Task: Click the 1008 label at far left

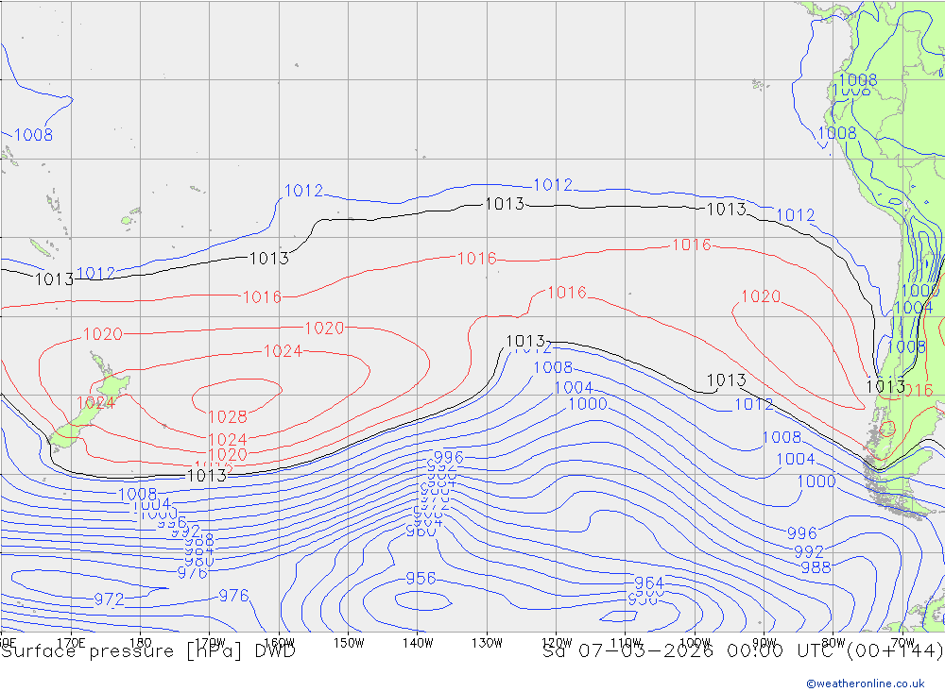Action: tap(33, 134)
